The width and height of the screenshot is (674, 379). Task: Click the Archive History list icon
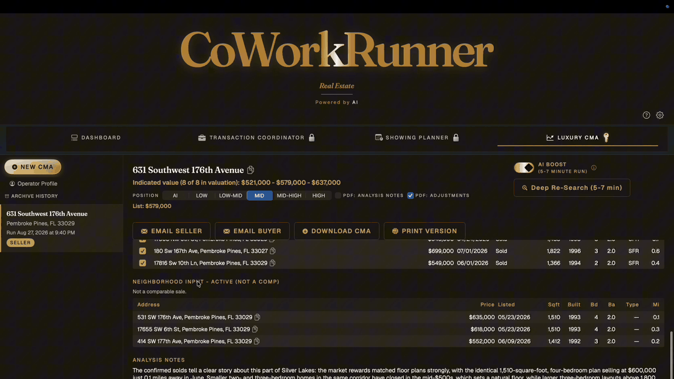7,196
